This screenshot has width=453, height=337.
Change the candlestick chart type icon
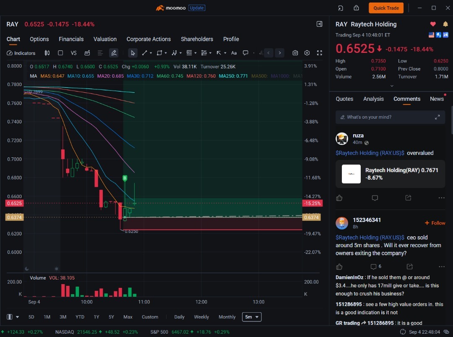click(47, 53)
